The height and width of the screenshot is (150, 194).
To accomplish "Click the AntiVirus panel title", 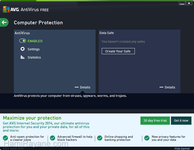I will [x=22, y=33].
